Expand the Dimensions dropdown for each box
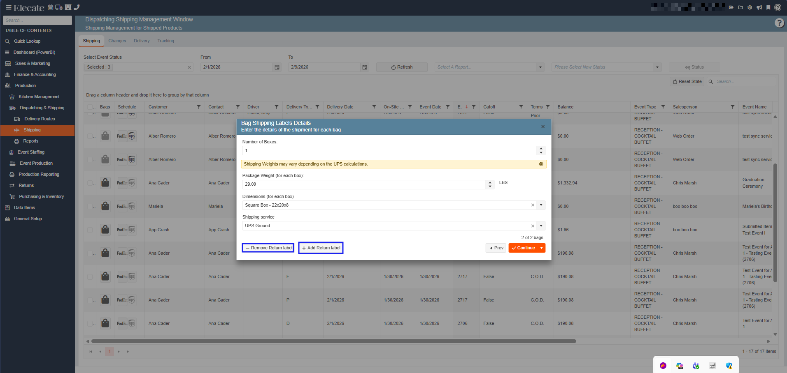 pos(541,205)
